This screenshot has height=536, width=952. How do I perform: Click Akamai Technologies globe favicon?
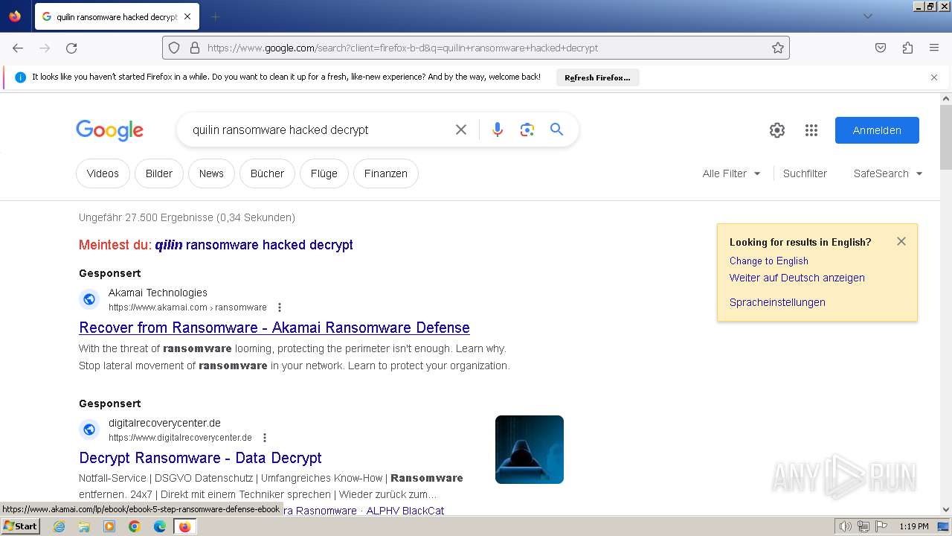coord(89,299)
